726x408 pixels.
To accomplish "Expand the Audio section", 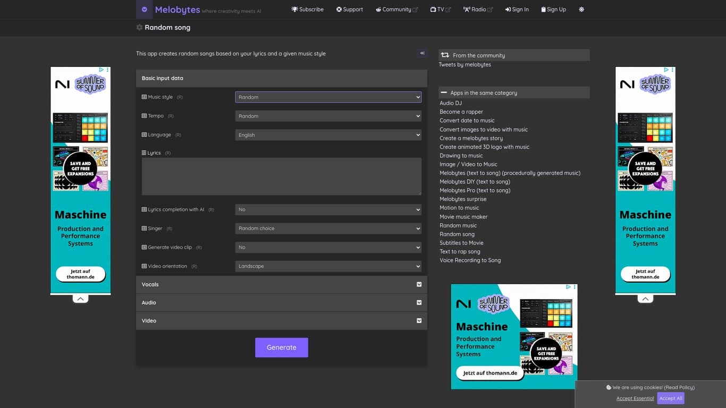I will click(x=419, y=303).
